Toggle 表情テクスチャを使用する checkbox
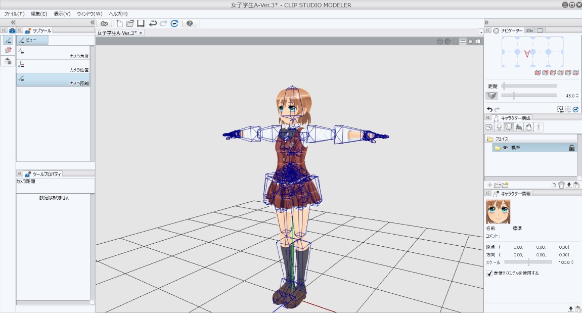The width and height of the screenshot is (582, 313). [x=489, y=273]
